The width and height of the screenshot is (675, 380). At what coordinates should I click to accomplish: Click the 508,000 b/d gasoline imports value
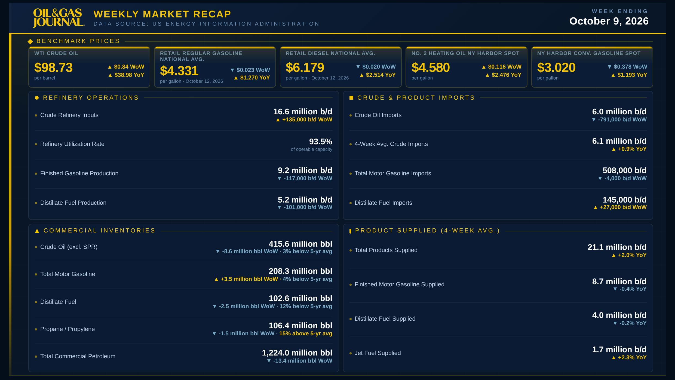pos(624,170)
